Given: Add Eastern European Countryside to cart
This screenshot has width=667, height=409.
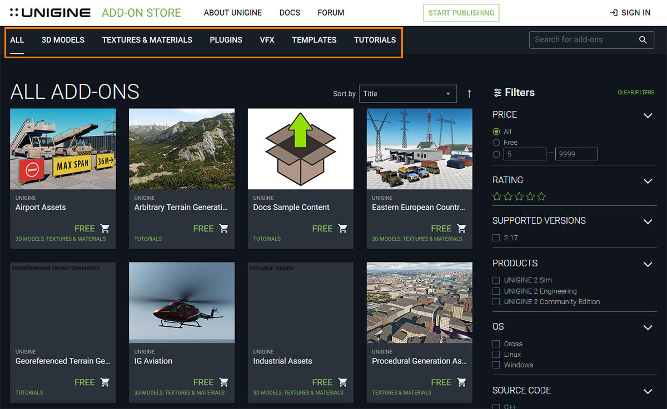Looking at the screenshot, I should tap(462, 228).
